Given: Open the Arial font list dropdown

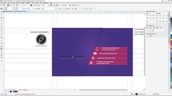Looking at the screenshot, I should tap(56, 9).
